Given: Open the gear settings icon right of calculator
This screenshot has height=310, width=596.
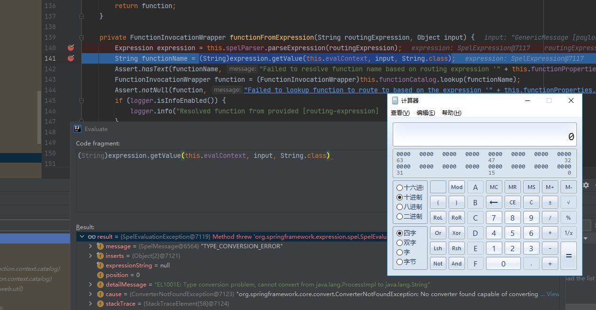Looking at the screenshot, I should point(586,185).
